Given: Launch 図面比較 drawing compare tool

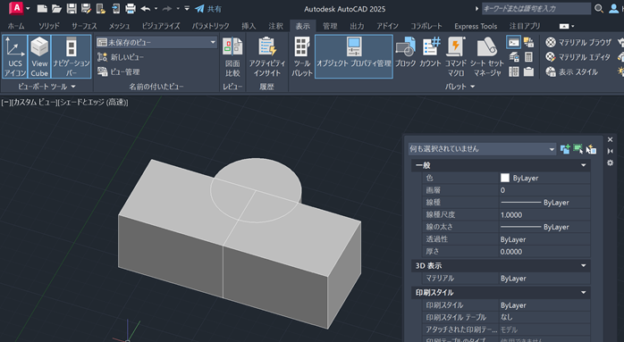Looking at the screenshot, I should tap(232, 56).
